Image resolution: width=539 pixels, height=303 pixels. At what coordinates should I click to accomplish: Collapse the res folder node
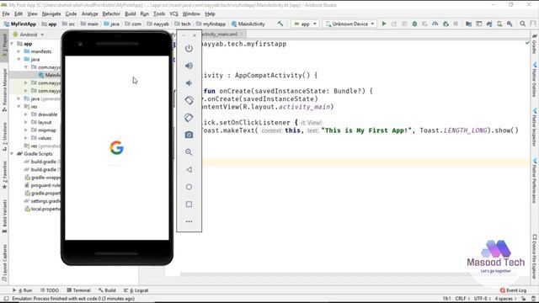coord(19,107)
